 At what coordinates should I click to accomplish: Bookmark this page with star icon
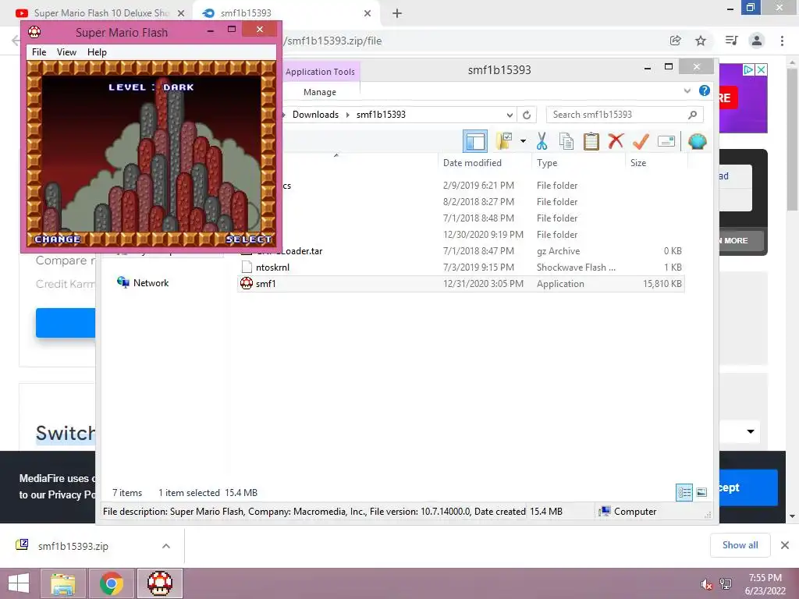(x=701, y=41)
